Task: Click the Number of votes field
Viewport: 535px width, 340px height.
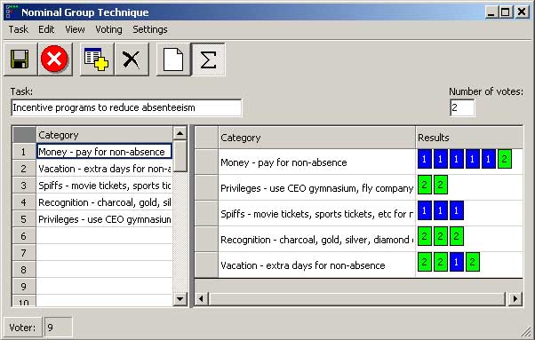Action: point(462,107)
